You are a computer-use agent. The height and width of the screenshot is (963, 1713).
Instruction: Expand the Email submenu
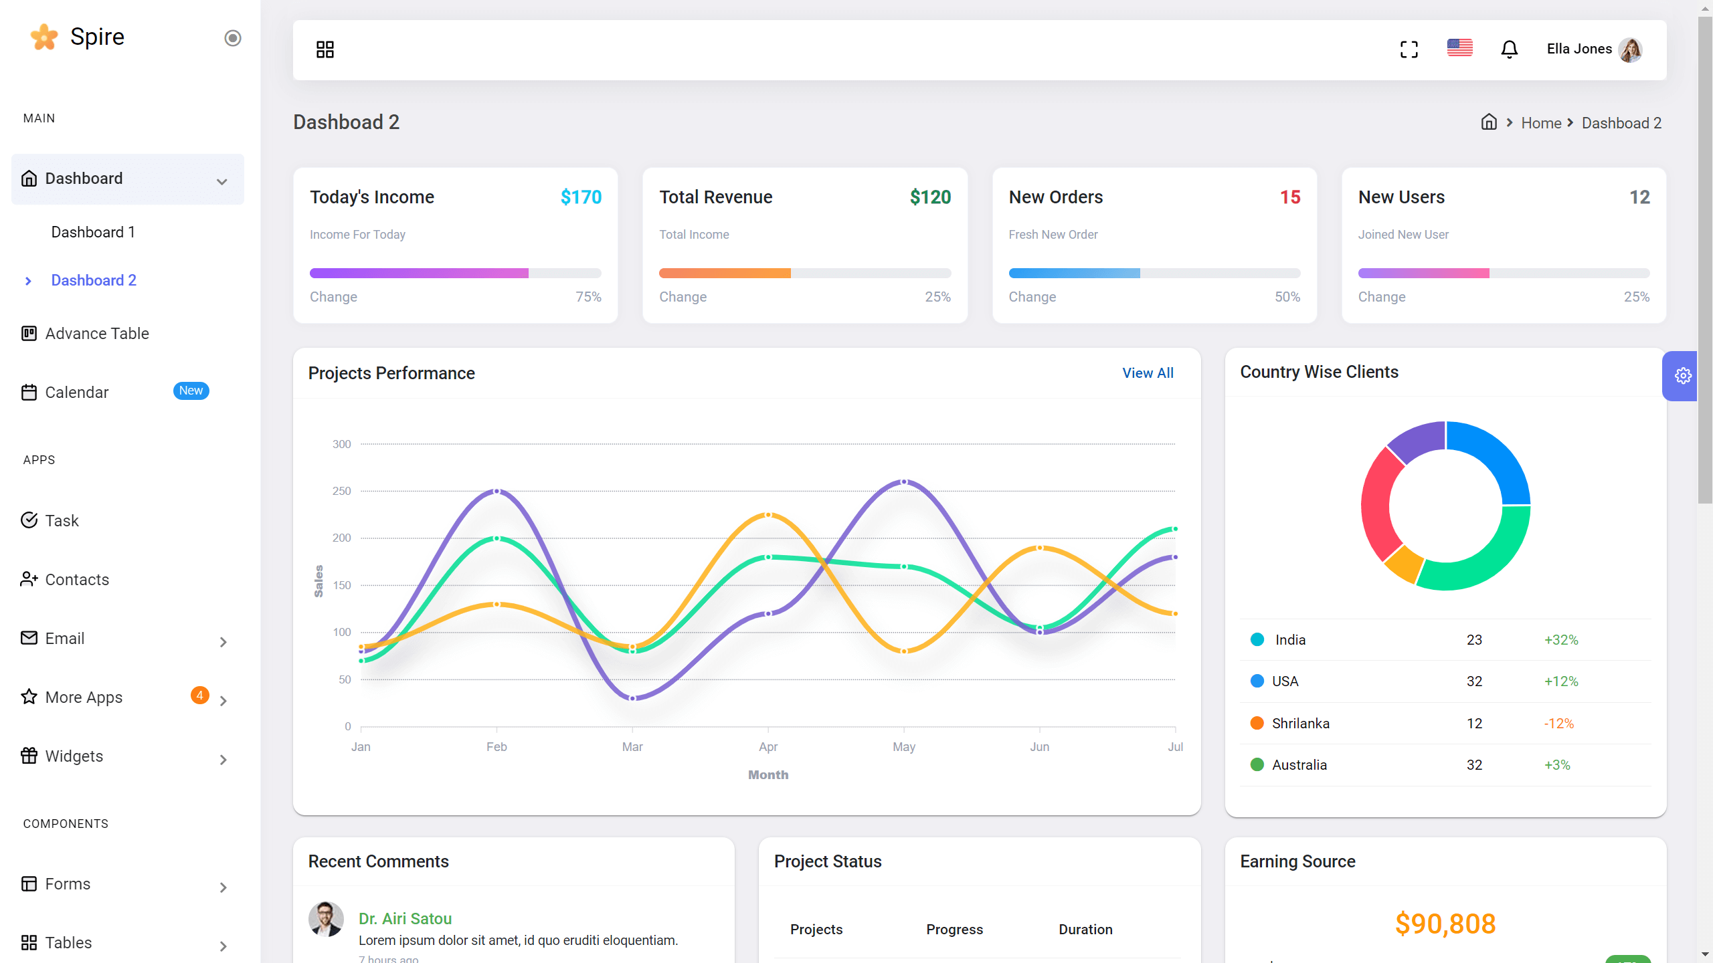(223, 642)
